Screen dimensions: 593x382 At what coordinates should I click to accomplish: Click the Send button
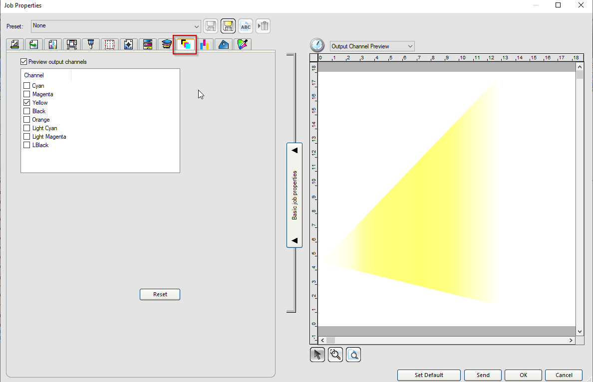point(483,375)
